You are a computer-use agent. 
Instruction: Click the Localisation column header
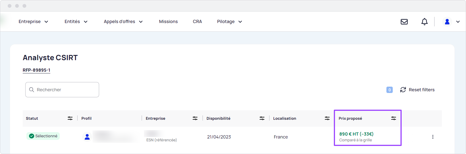(285, 118)
